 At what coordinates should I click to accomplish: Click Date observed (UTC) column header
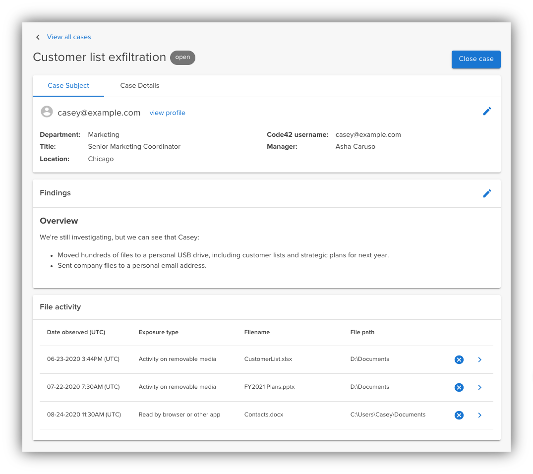point(76,332)
